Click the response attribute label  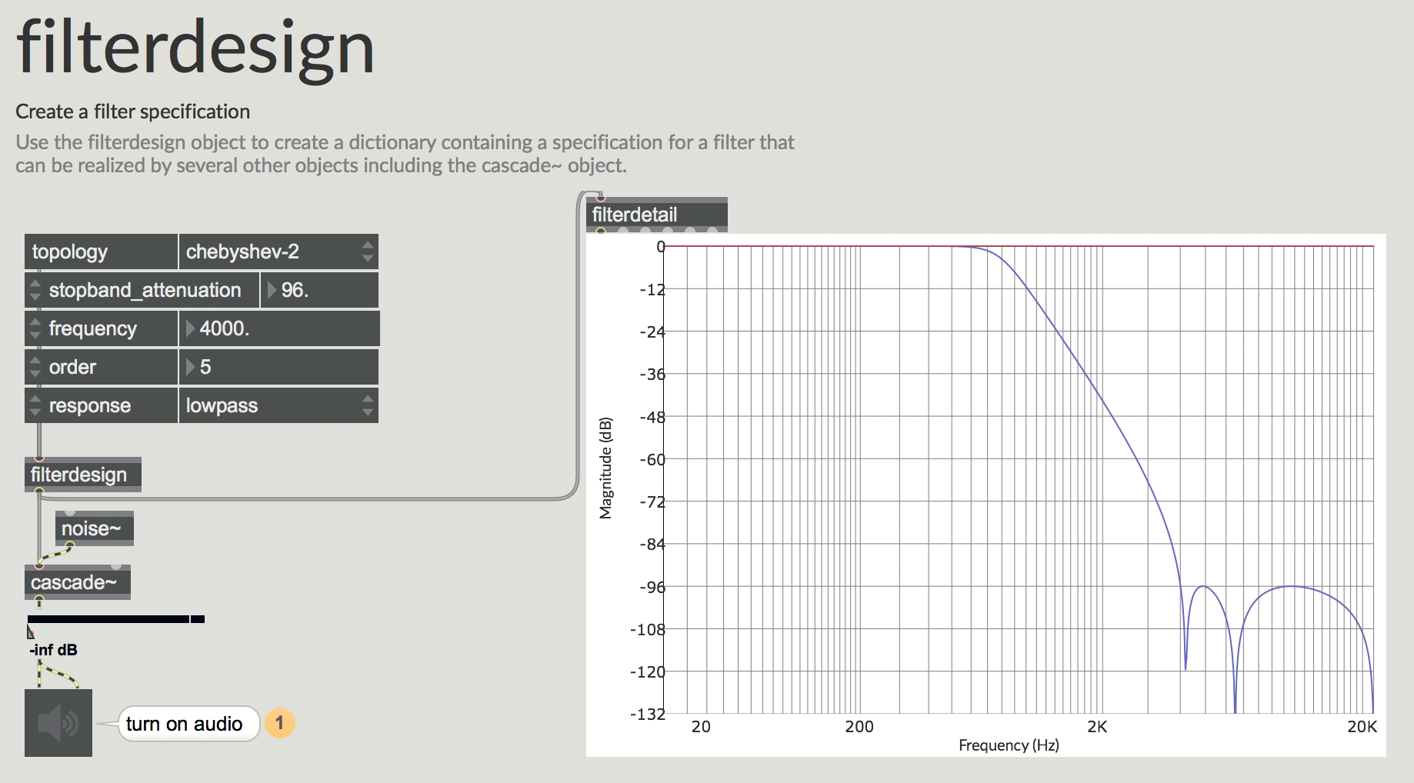(x=90, y=405)
